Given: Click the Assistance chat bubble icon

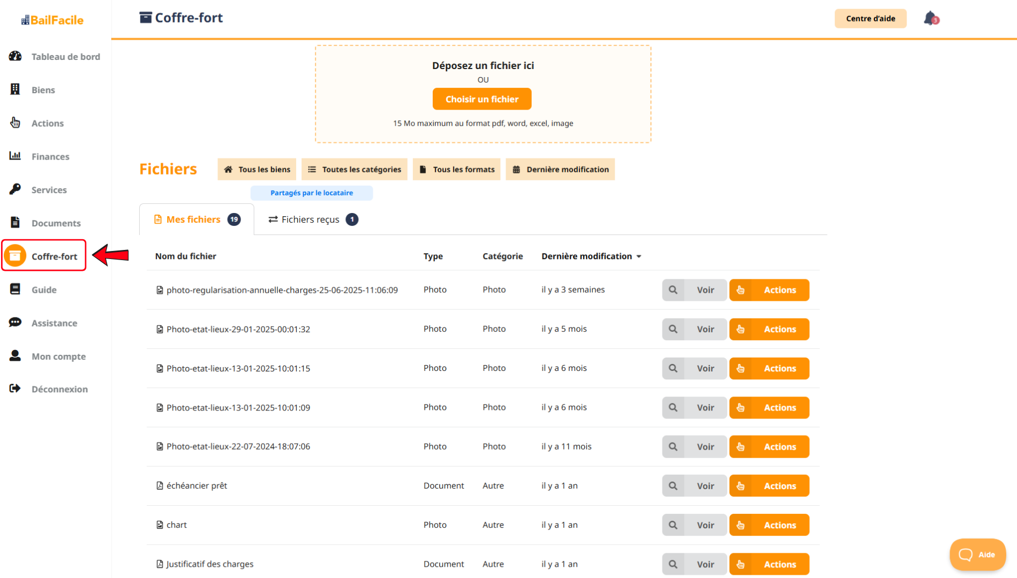Looking at the screenshot, I should pyautogui.click(x=15, y=322).
